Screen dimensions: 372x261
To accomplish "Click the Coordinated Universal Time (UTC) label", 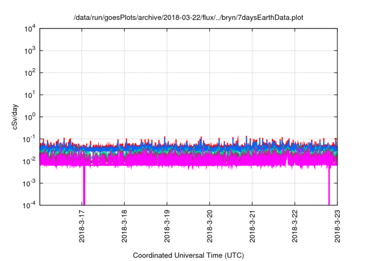I will [x=188, y=256].
